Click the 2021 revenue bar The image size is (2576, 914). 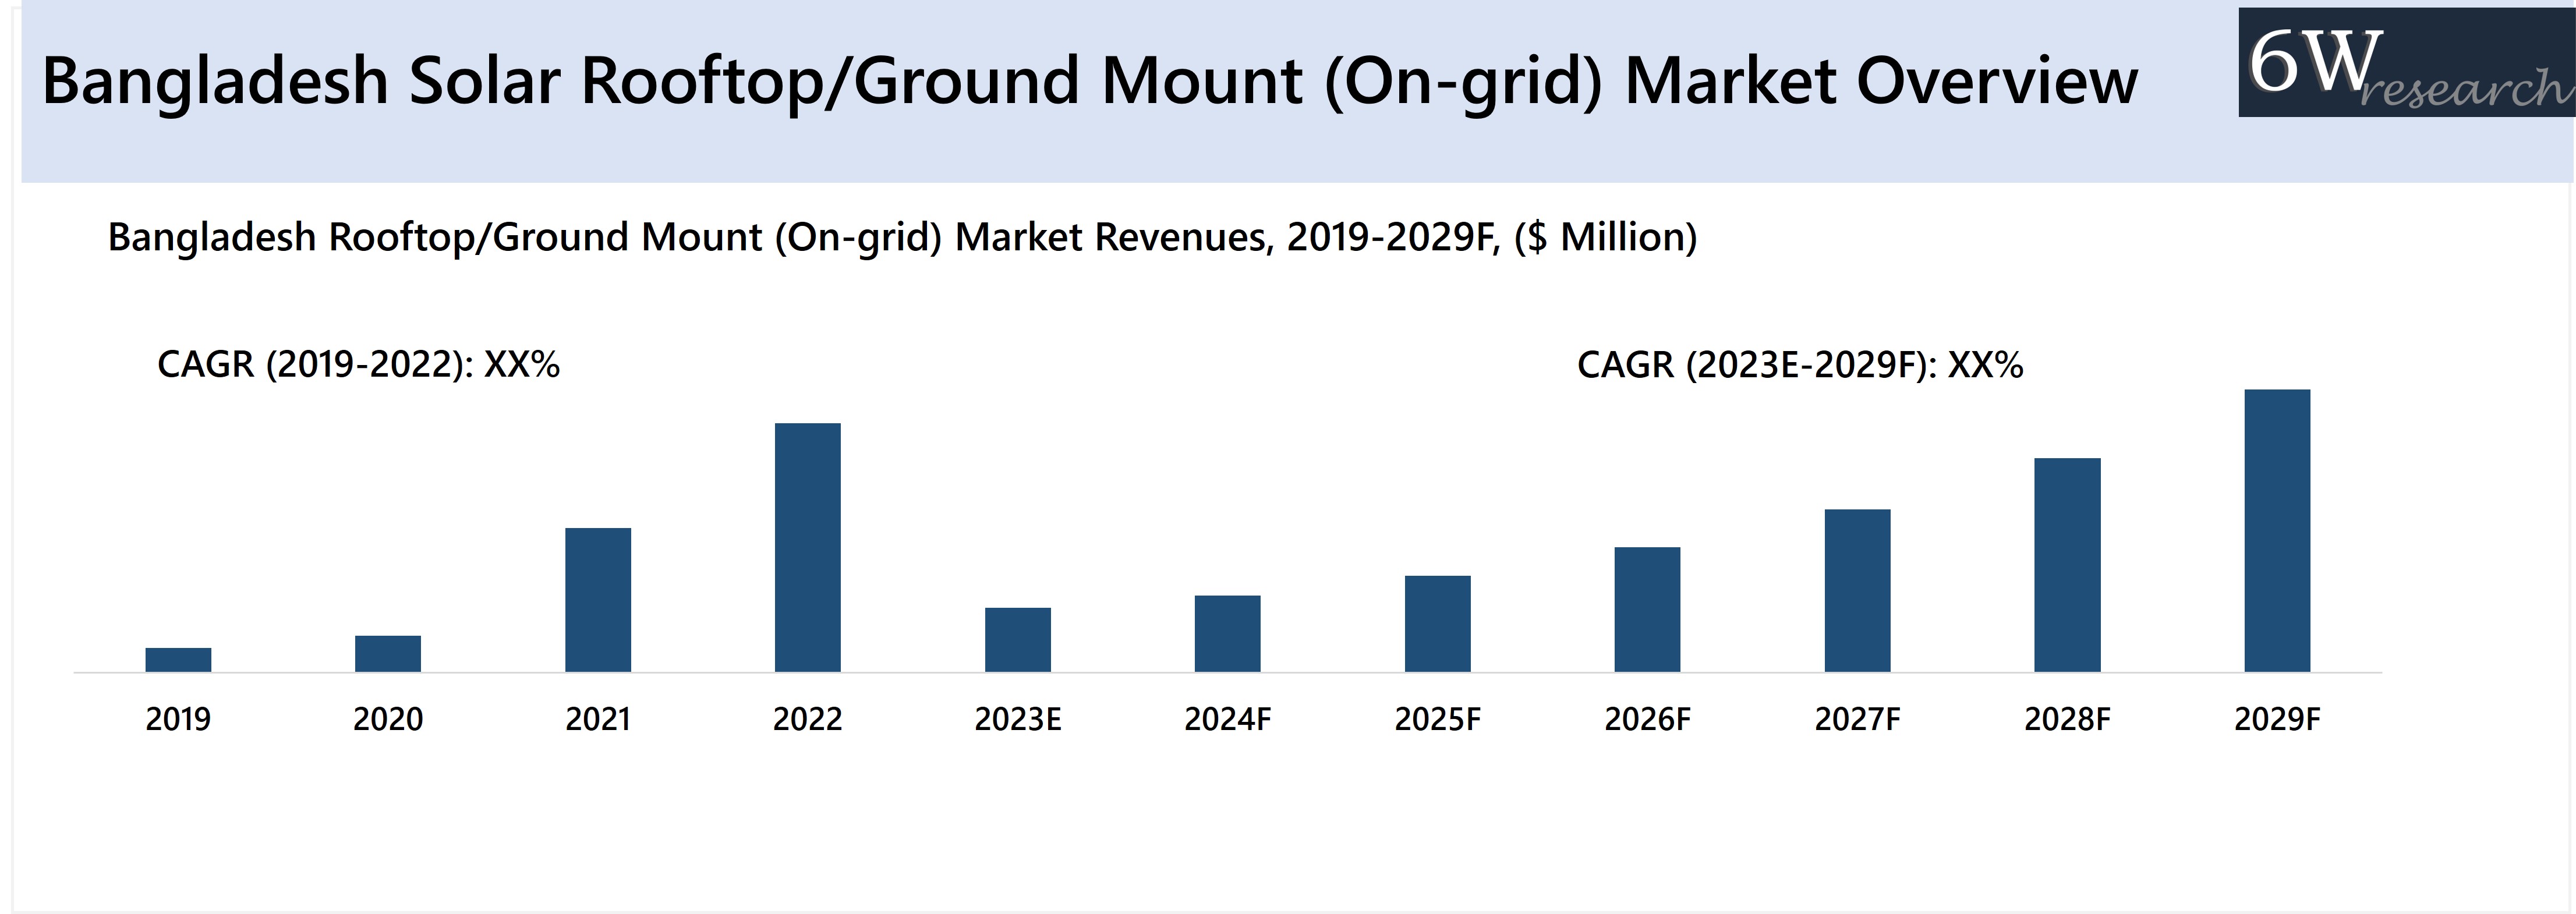[598, 600]
